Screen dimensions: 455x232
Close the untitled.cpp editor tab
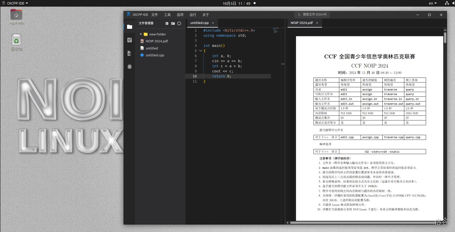point(213,23)
